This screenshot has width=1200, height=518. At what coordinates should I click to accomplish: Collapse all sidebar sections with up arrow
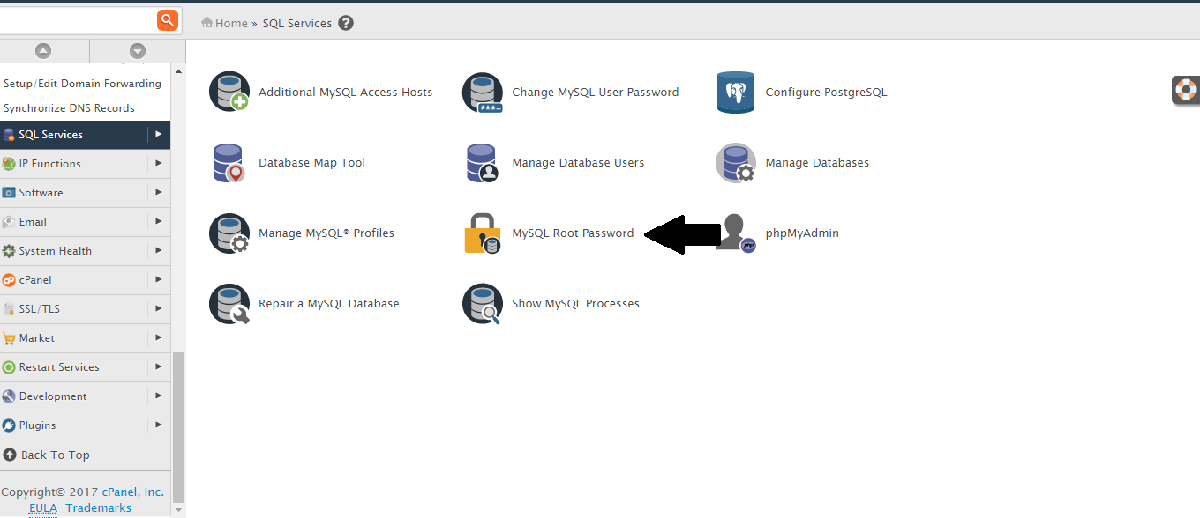(x=42, y=51)
